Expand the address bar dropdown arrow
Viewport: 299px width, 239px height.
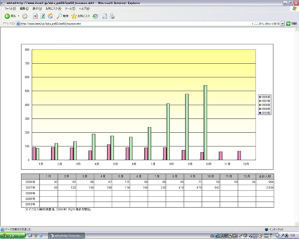(282, 23)
